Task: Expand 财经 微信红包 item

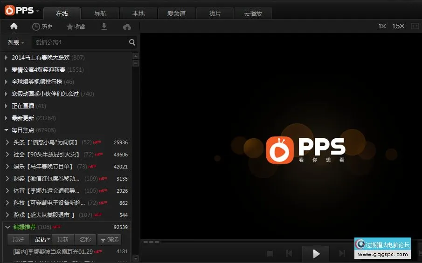Action: click(x=7, y=178)
